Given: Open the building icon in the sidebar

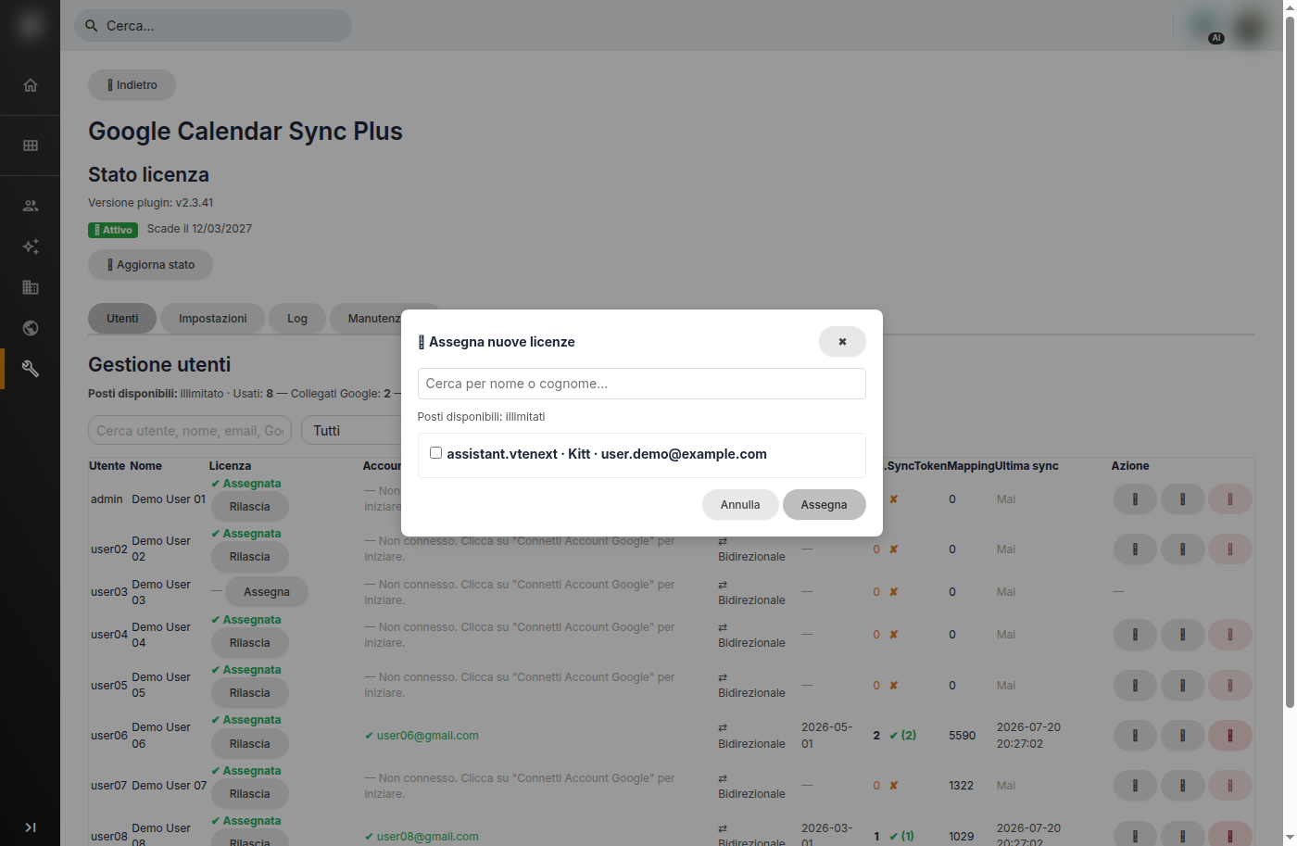Looking at the screenshot, I should pyautogui.click(x=31, y=287).
